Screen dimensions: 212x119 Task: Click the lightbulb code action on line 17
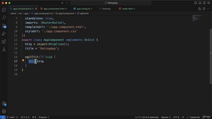pyautogui.click(x=23, y=60)
